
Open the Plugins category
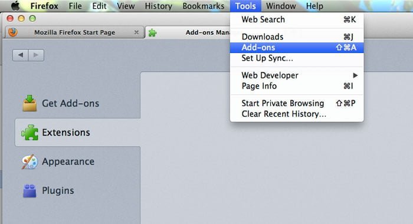point(77,190)
